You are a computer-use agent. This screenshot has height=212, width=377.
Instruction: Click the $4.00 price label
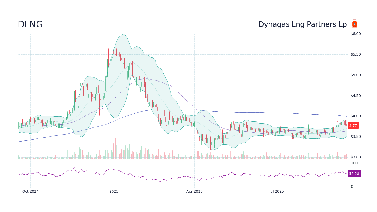pyautogui.click(x=355, y=116)
